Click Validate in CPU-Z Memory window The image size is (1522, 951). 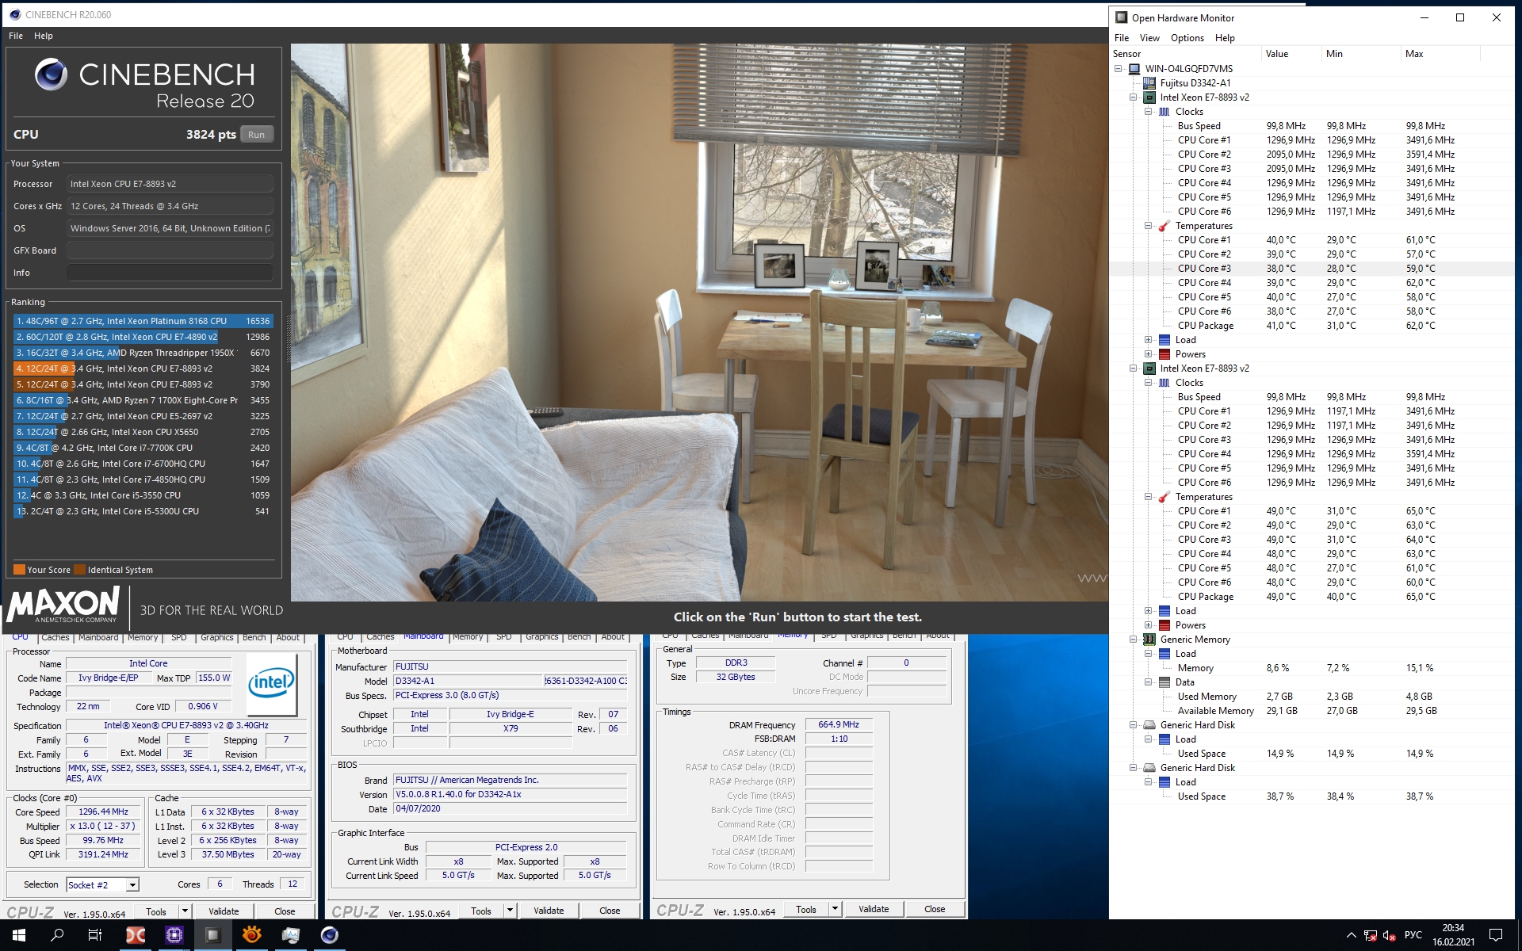click(x=874, y=909)
